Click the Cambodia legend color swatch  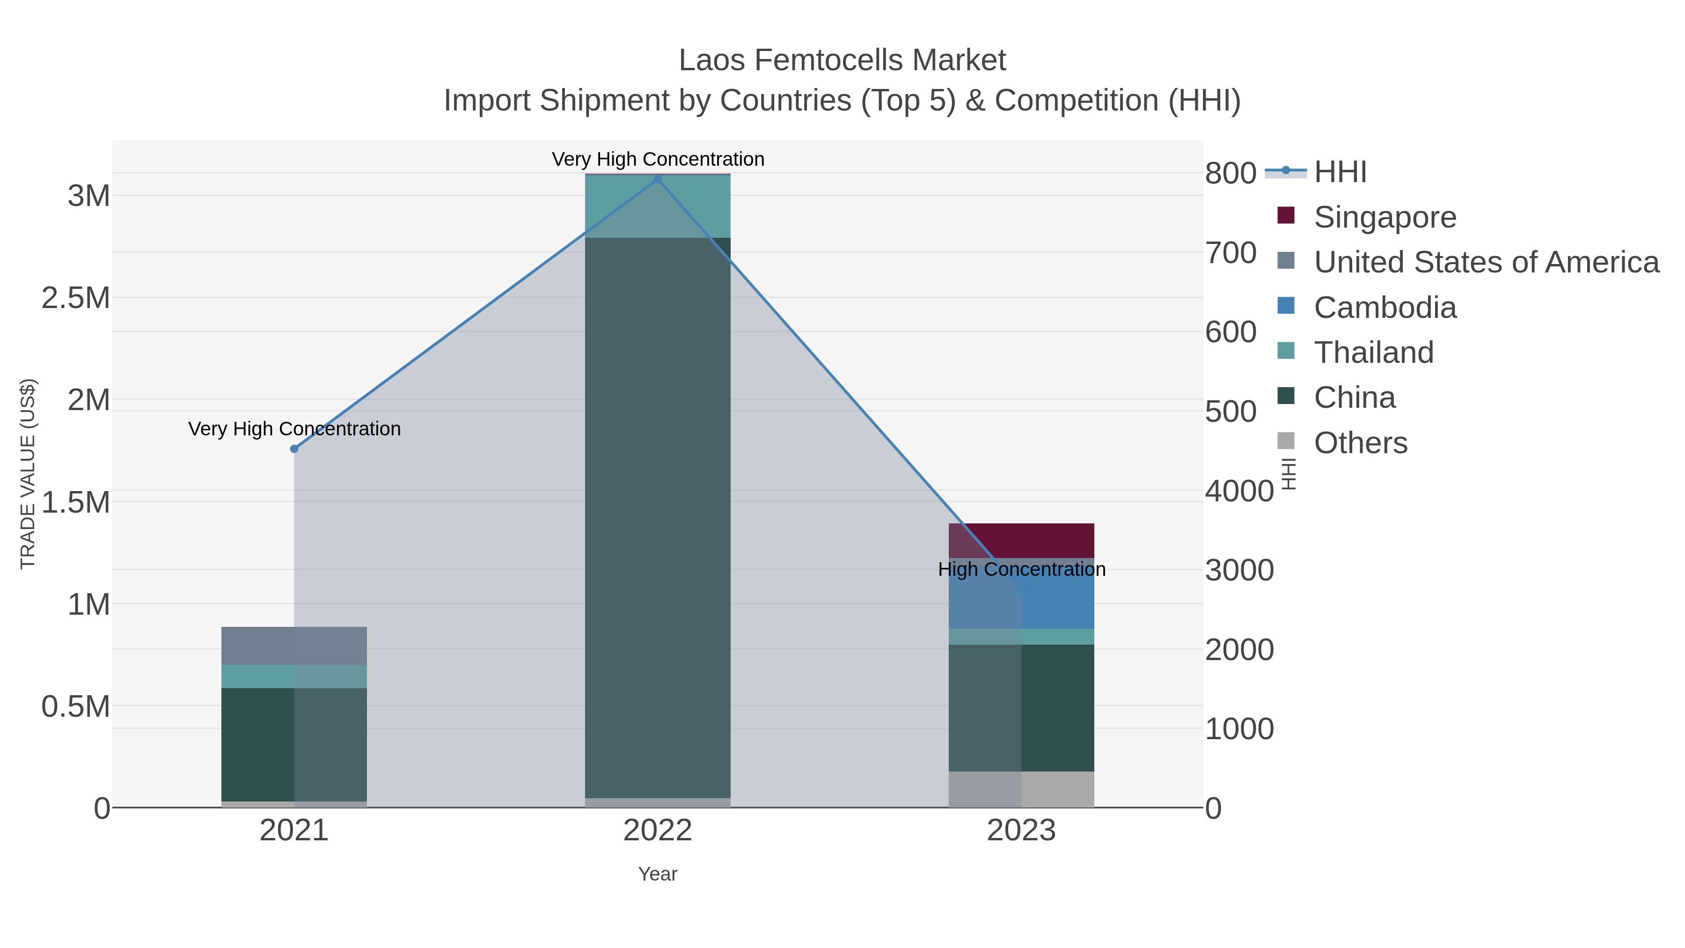pos(1286,306)
